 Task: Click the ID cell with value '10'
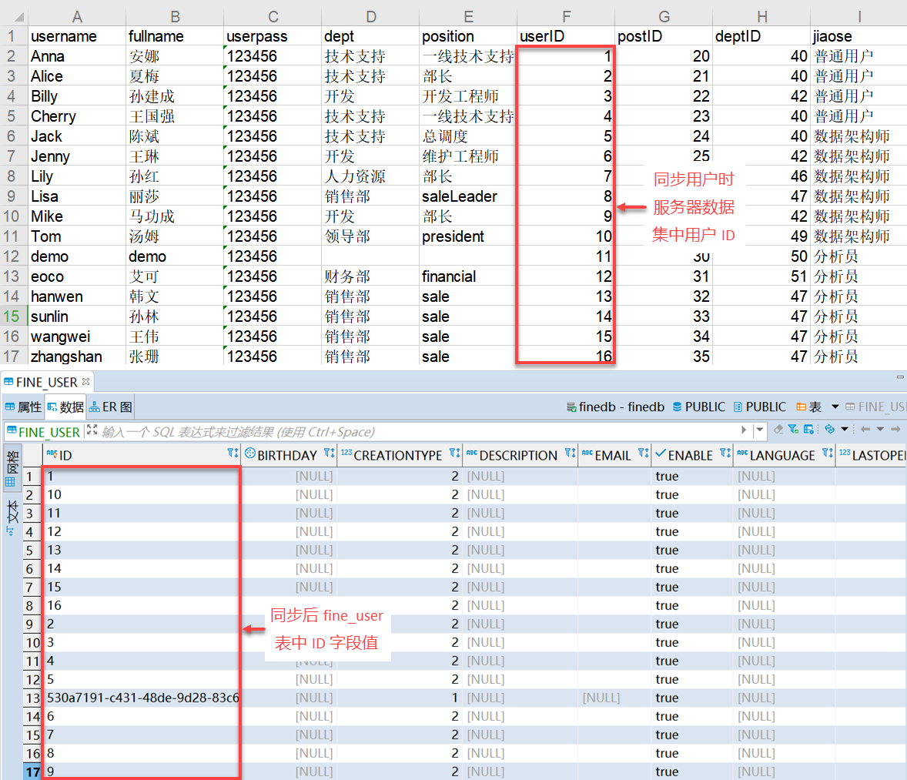(142, 495)
